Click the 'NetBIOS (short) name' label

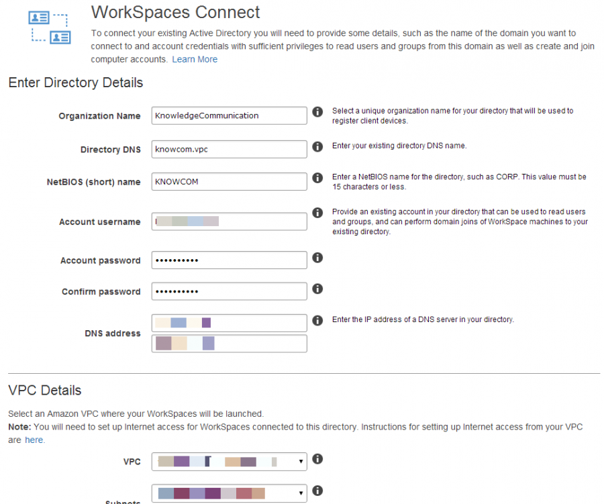(93, 182)
